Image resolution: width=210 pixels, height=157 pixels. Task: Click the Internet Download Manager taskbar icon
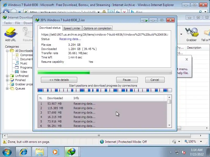point(71,152)
